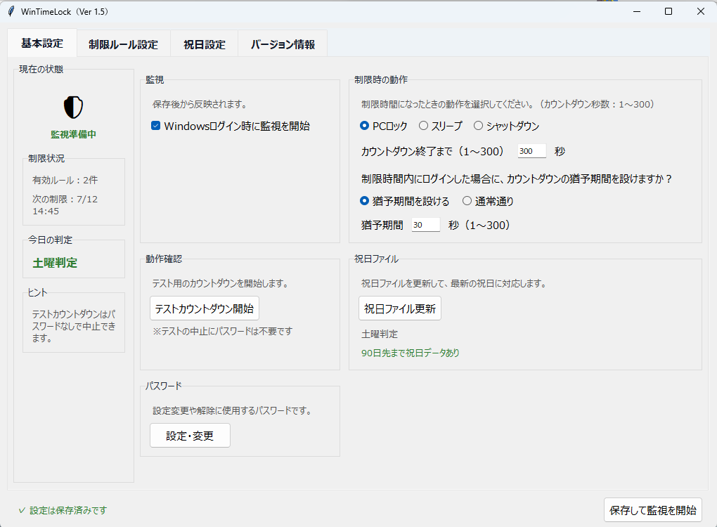Click the green 土曜判定 text in 今日の判定
Image resolution: width=717 pixels, height=527 pixels.
point(55,263)
